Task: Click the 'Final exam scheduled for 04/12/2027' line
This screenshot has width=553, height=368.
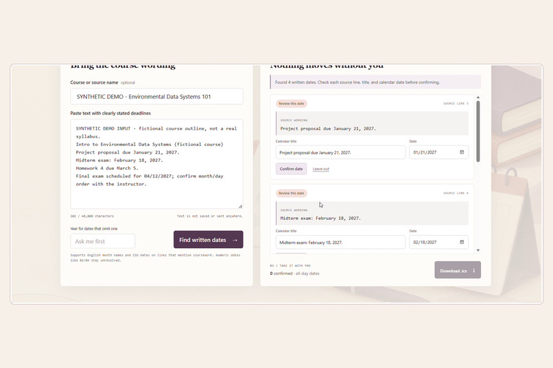Action: click(150, 180)
